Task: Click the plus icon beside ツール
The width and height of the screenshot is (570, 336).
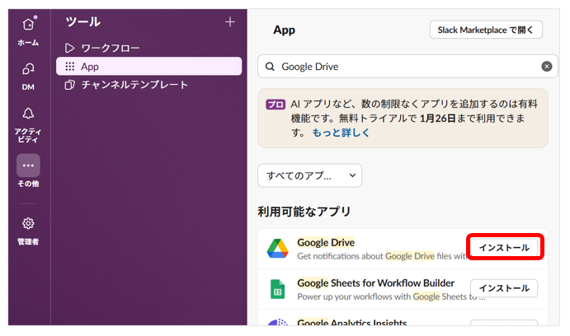Action: click(x=230, y=22)
